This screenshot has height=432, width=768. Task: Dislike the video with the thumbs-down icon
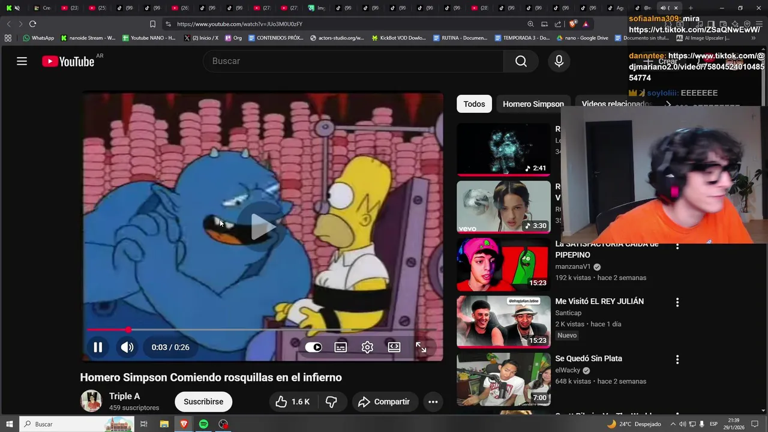(331, 402)
